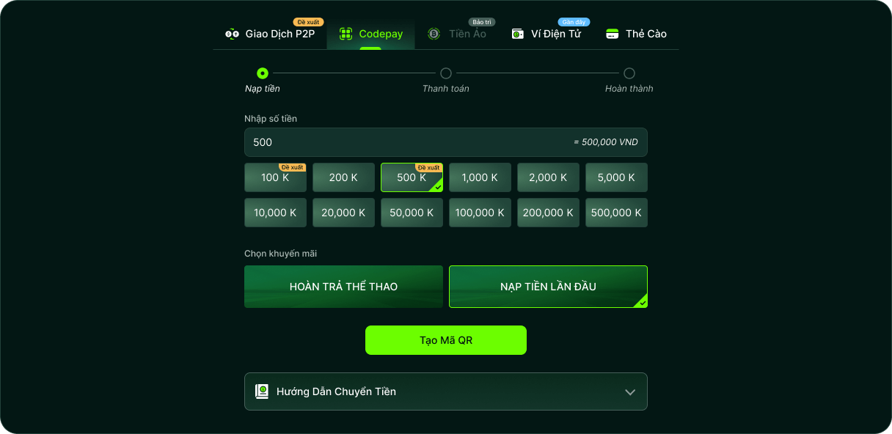Viewport: 892px width, 434px height.
Task: Click the Giao Dịch P2P exchange icon
Action: click(232, 34)
